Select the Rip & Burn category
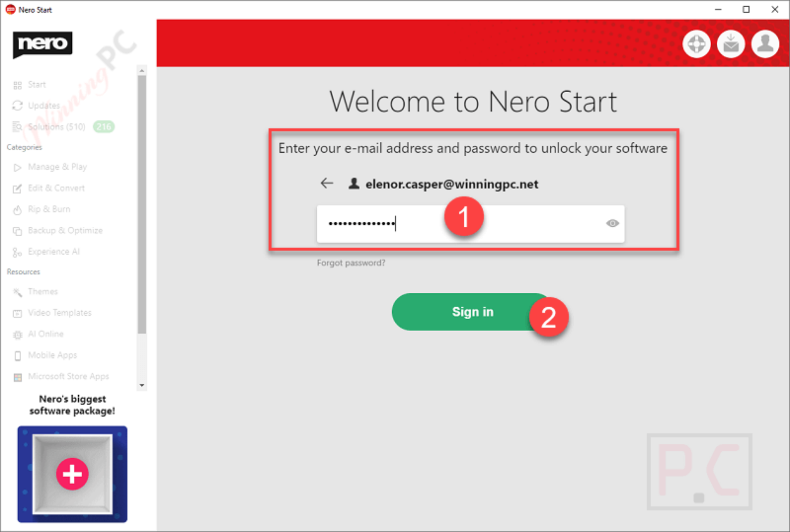The image size is (790, 532). coord(48,209)
